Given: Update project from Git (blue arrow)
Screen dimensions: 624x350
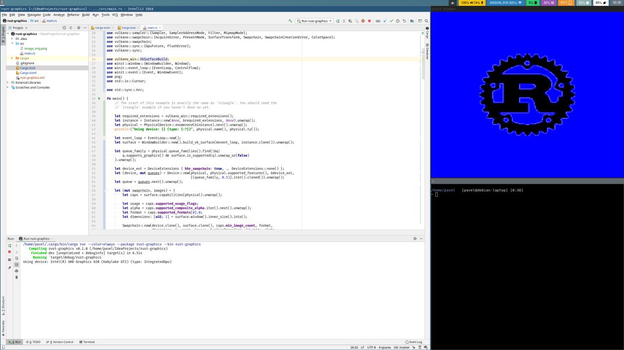Looking at the screenshot, I should (385, 21).
